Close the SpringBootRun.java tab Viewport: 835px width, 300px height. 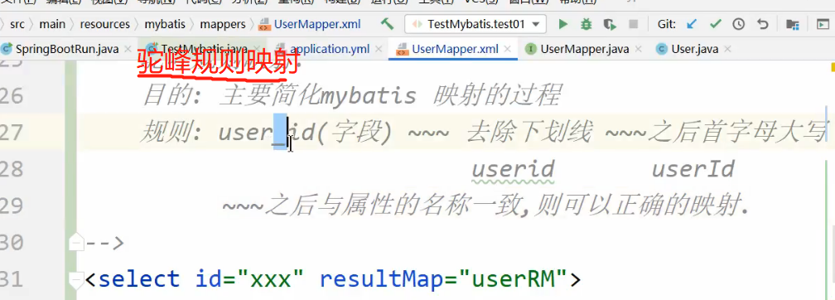[128, 49]
